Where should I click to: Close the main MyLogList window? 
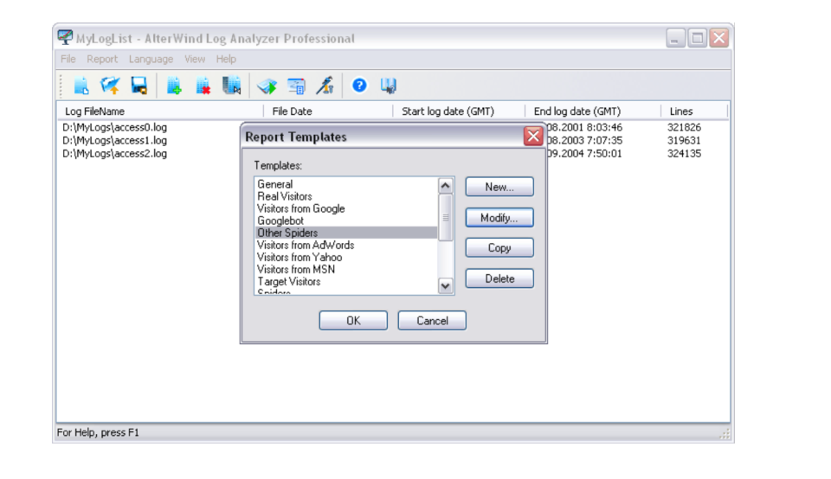tap(719, 38)
